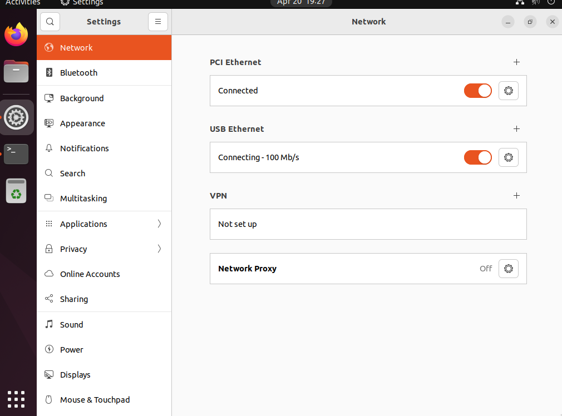This screenshot has width=562, height=416.
Task: Open Terminal from the dock
Action: [x=16, y=153]
